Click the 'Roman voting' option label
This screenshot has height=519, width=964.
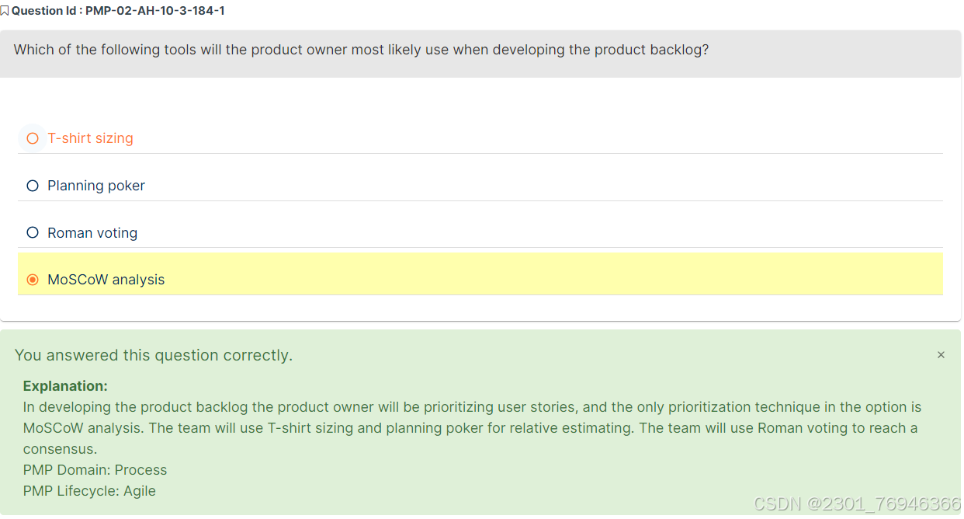coord(92,233)
